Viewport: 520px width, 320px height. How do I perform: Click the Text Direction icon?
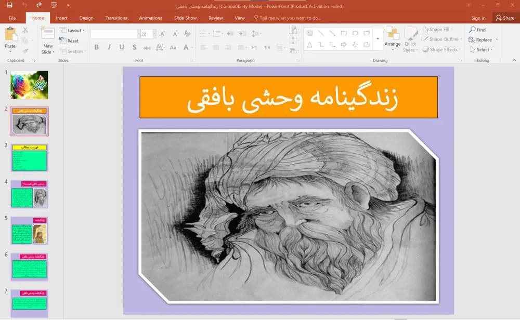click(293, 31)
